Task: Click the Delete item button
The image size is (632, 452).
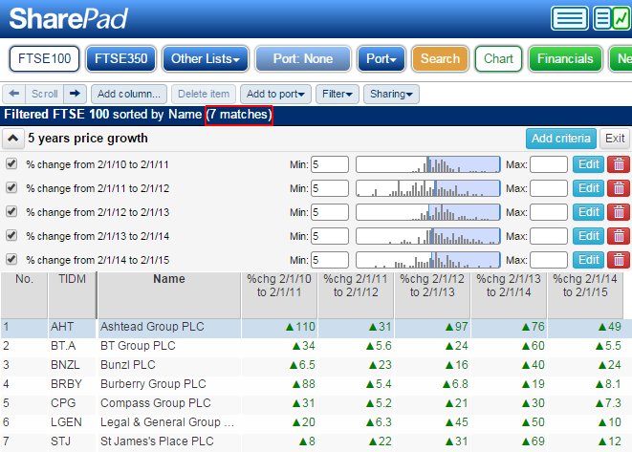Action: pos(204,94)
